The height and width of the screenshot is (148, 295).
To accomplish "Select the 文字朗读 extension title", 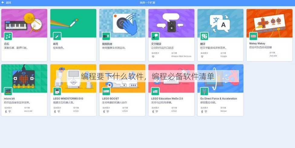I will pyautogui.click(x=156, y=44).
